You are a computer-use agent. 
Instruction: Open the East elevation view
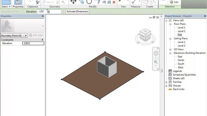coord(180,57)
